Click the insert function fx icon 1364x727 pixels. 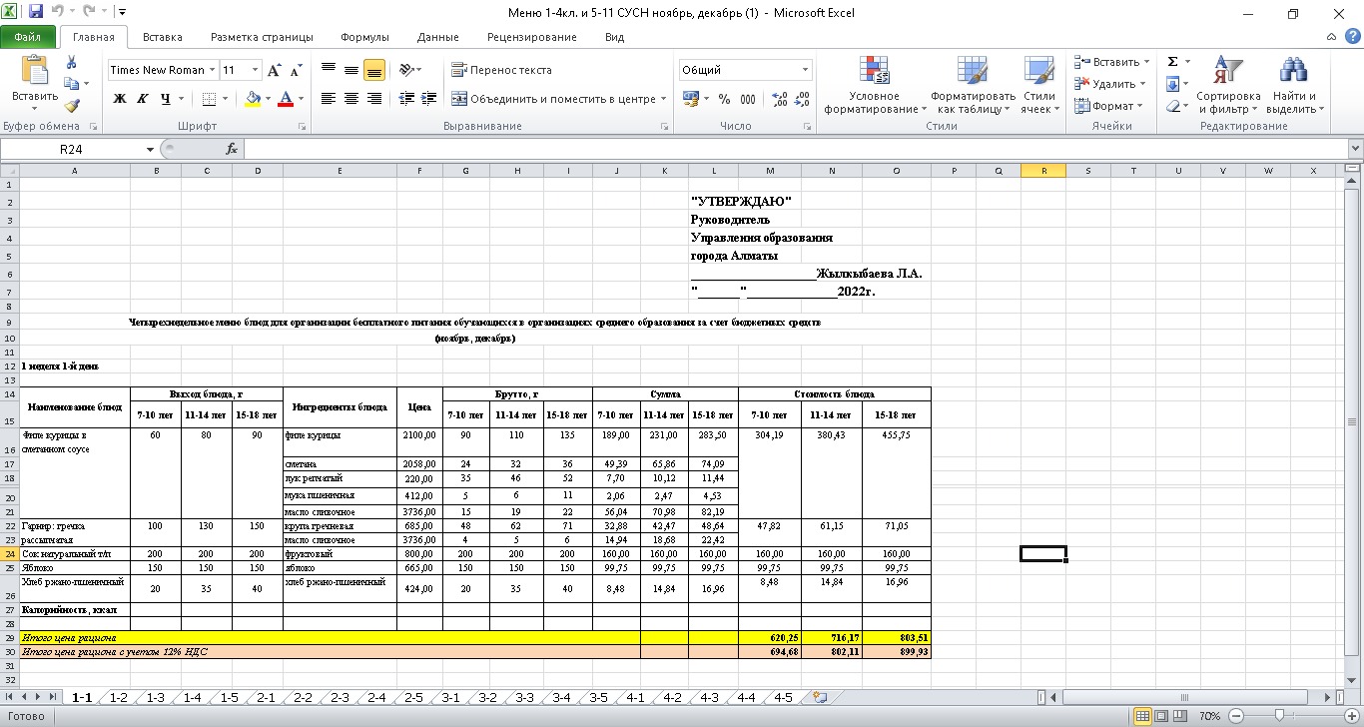[232, 149]
